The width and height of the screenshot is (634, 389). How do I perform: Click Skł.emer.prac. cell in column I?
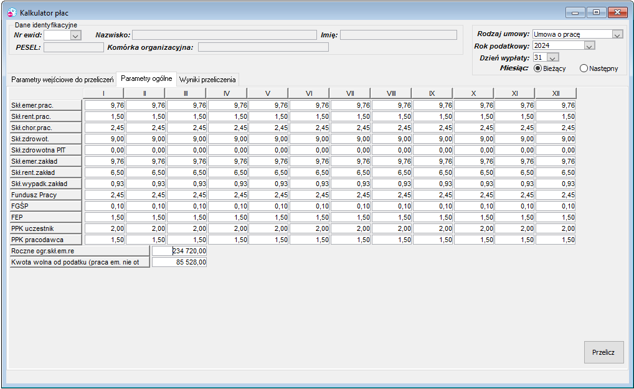point(105,105)
